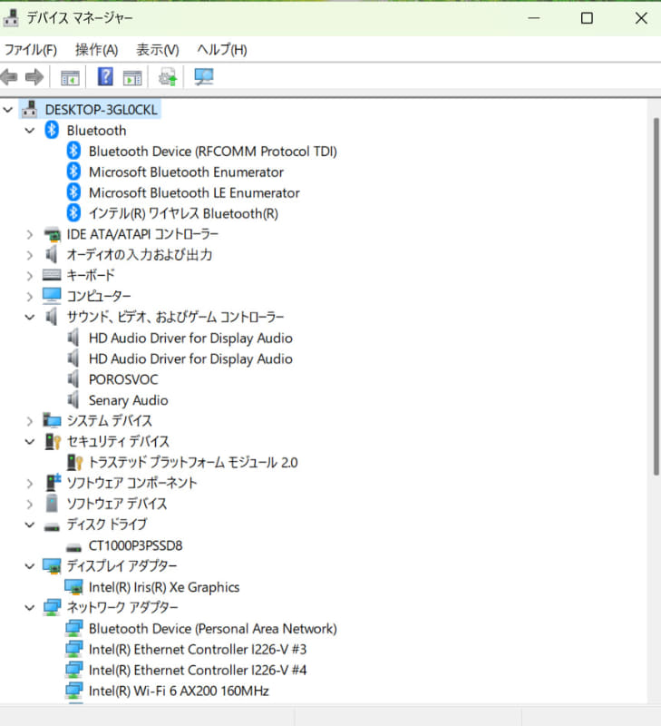Screen dimensions: 661x726
Task: Collapse サウンド、ビデオ、およびゲーム コントローラー category
Action: [30, 317]
